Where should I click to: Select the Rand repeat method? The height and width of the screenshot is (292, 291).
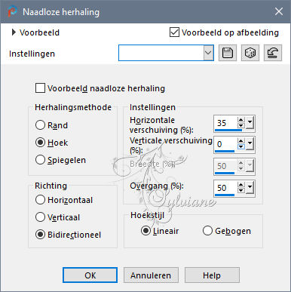[x=40, y=125]
